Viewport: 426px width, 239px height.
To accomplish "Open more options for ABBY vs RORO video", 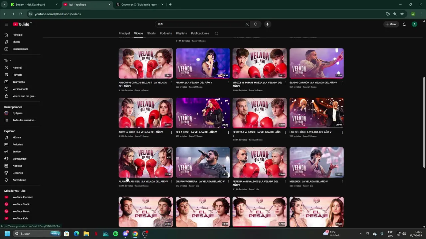I will point(171,132).
